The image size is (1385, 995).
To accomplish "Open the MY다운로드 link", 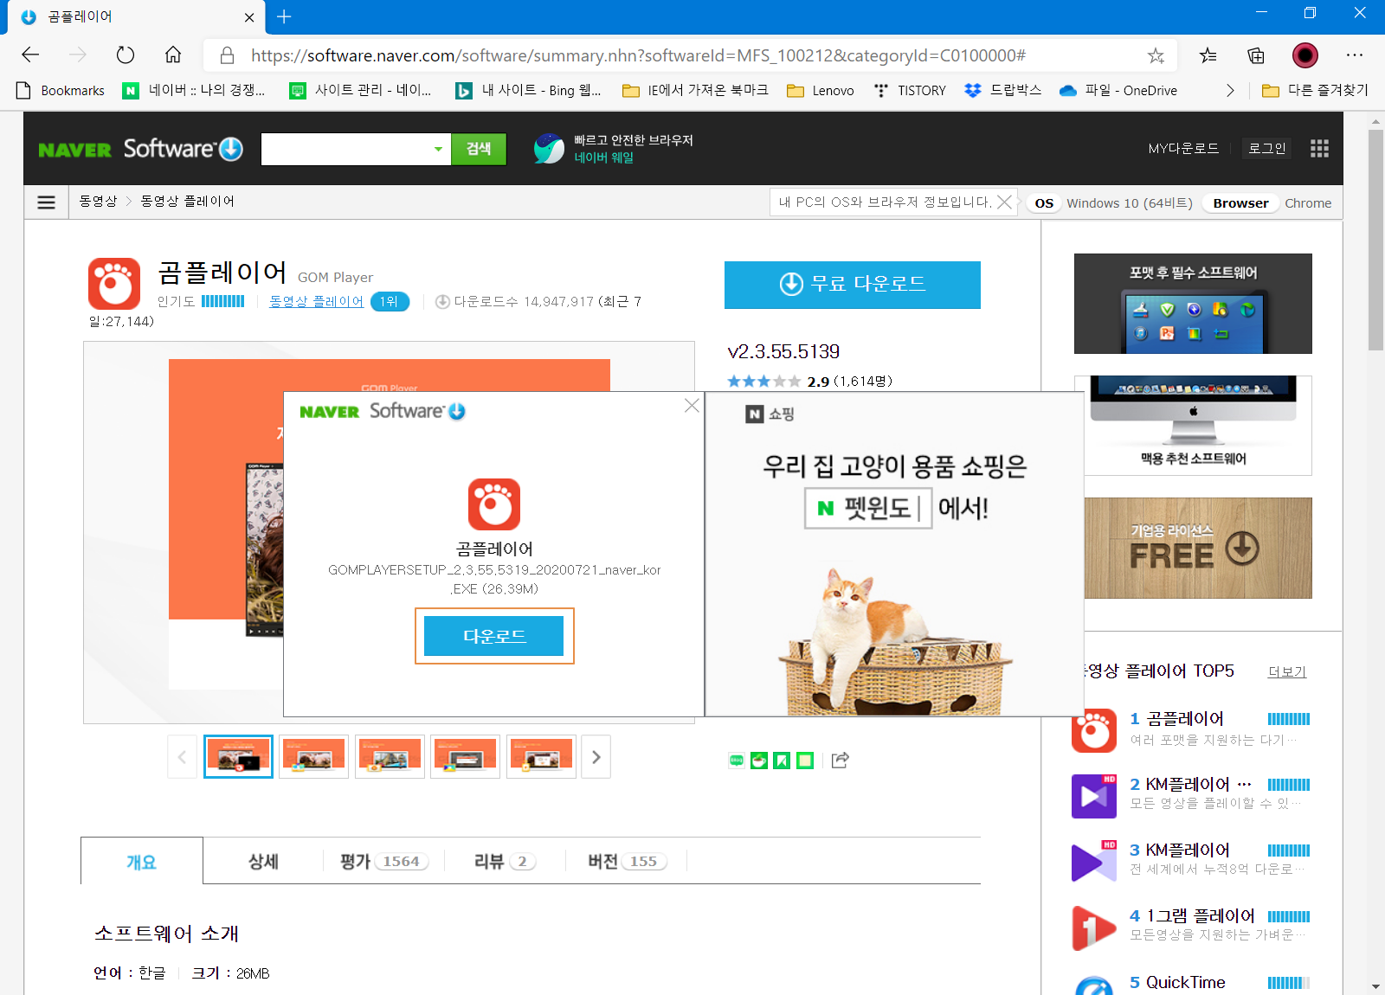I will [x=1183, y=149].
